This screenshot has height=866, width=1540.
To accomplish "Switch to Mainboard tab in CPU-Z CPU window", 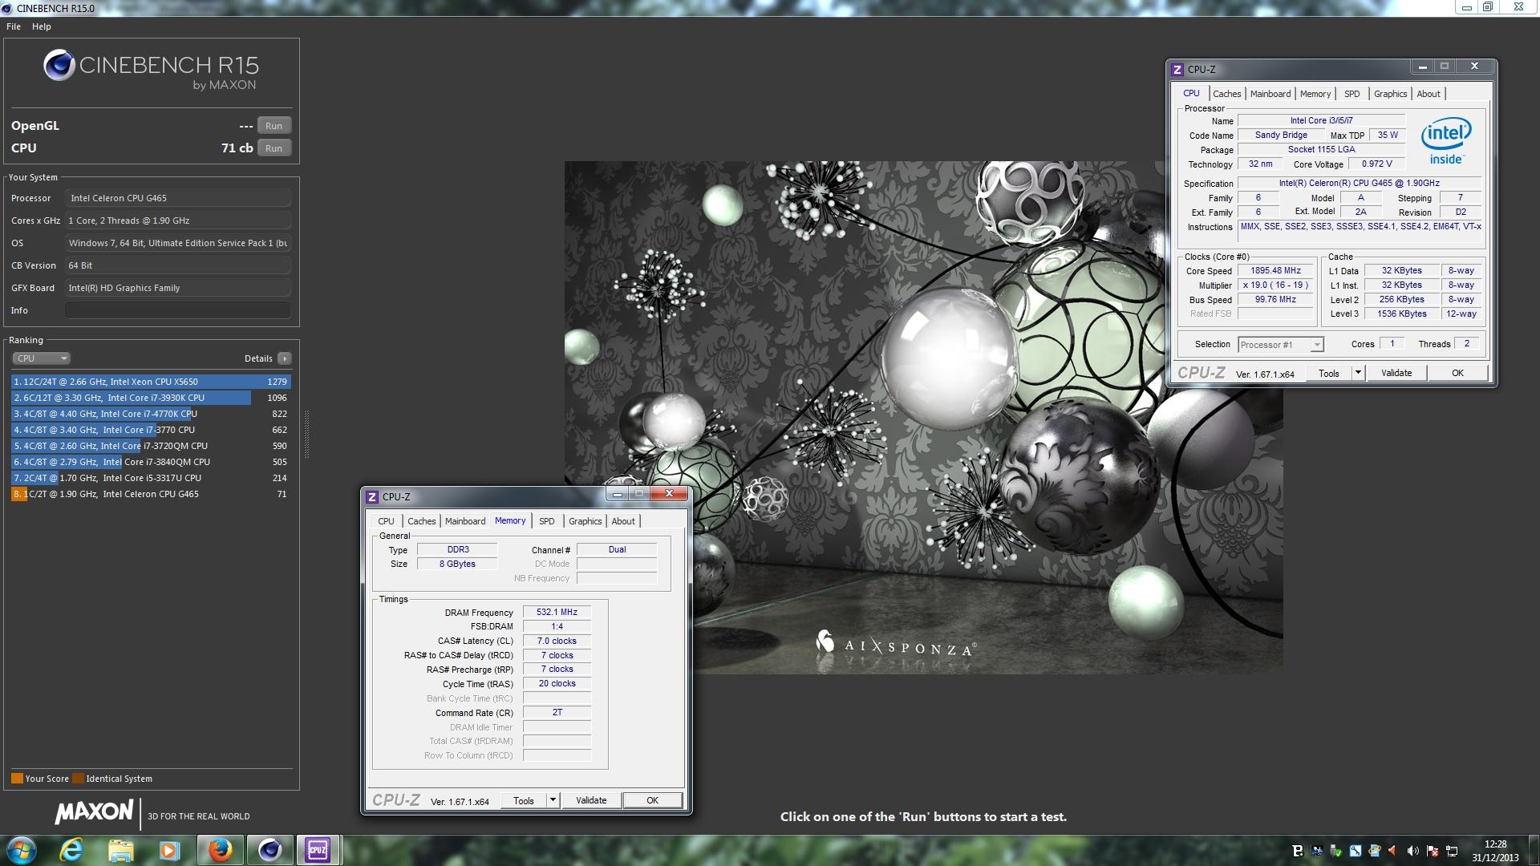I will point(1270,94).
